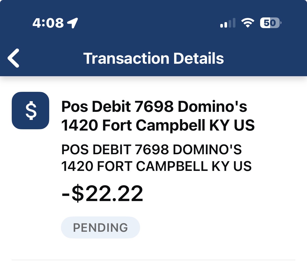Tap the word "Domino's" in bold title

tap(212, 106)
